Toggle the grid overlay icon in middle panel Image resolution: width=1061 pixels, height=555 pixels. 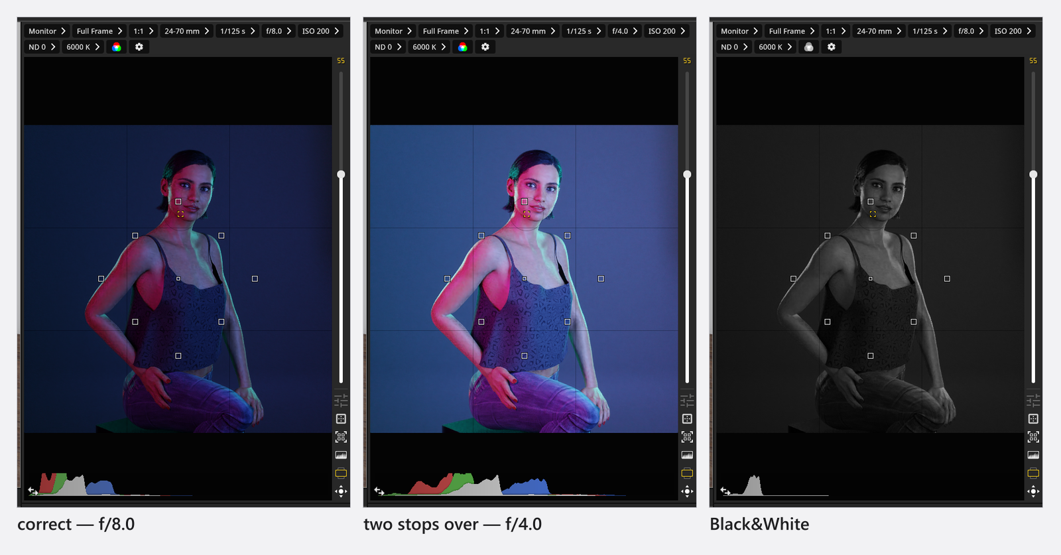pyautogui.click(x=687, y=419)
